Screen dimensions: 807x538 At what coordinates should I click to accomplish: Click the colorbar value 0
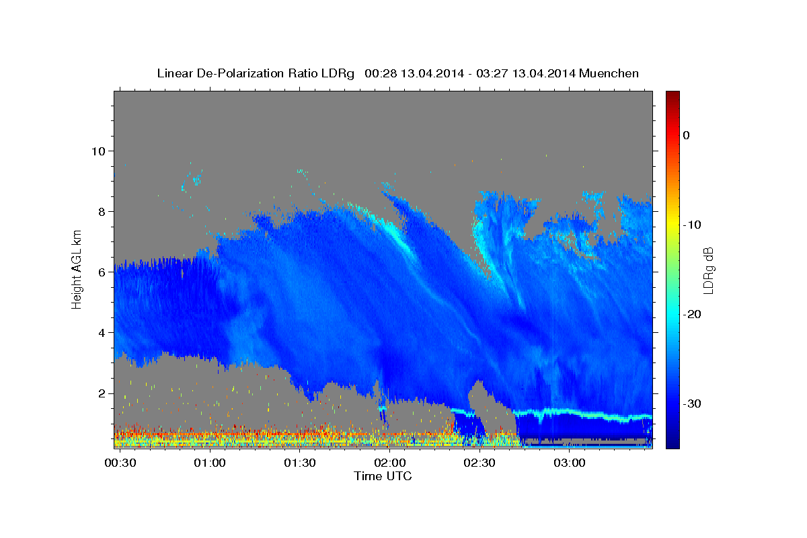pyautogui.click(x=687, y=135)
